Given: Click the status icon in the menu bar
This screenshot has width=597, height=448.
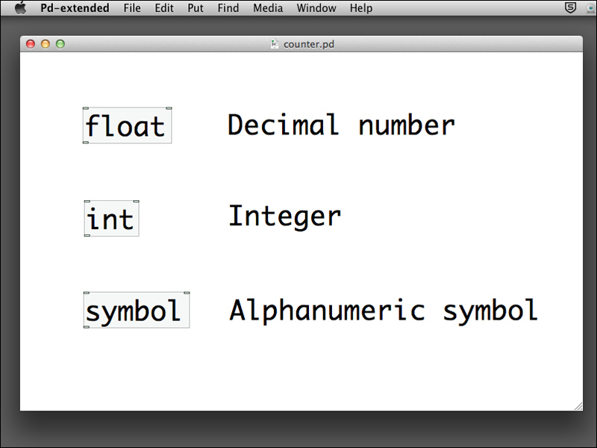Looking at the screenshot, I should coord(571,8).
